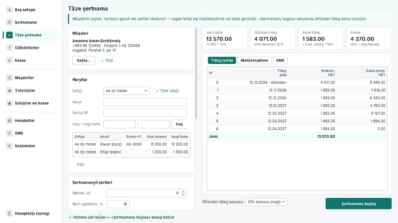398x223 pixels.
Task: Click the Müşderiler smiley icon
Action: [x=9, y=78]
